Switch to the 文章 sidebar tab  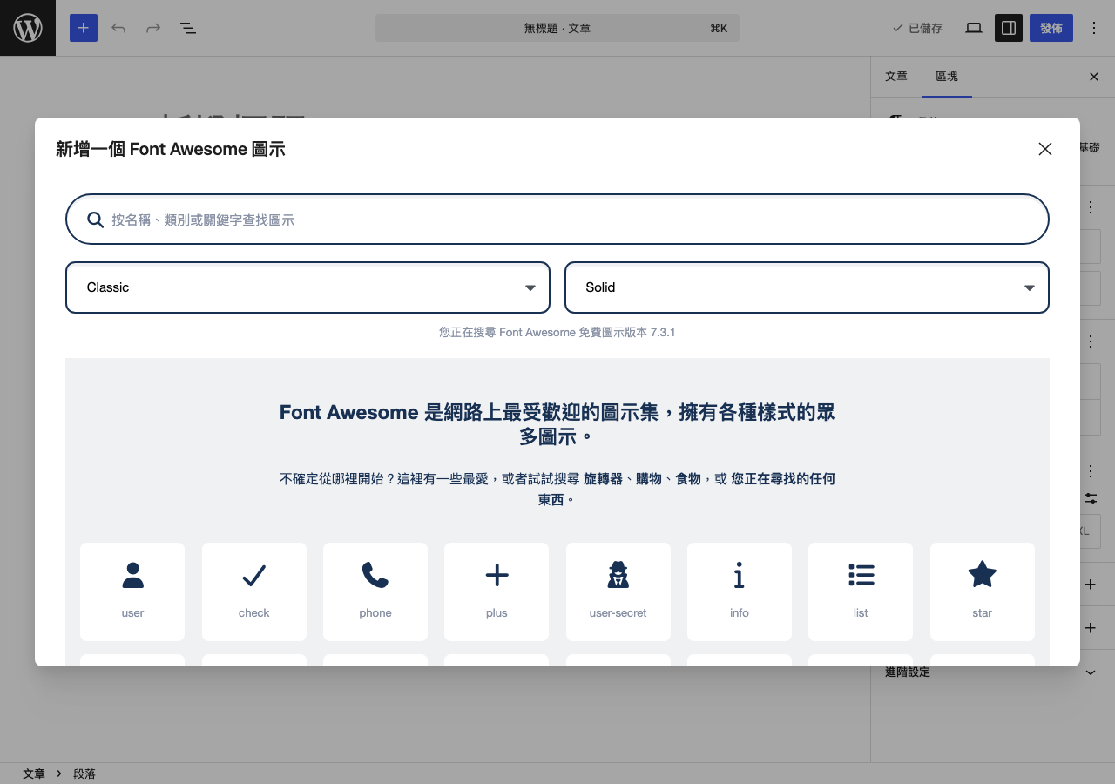[x=896, y=77]
